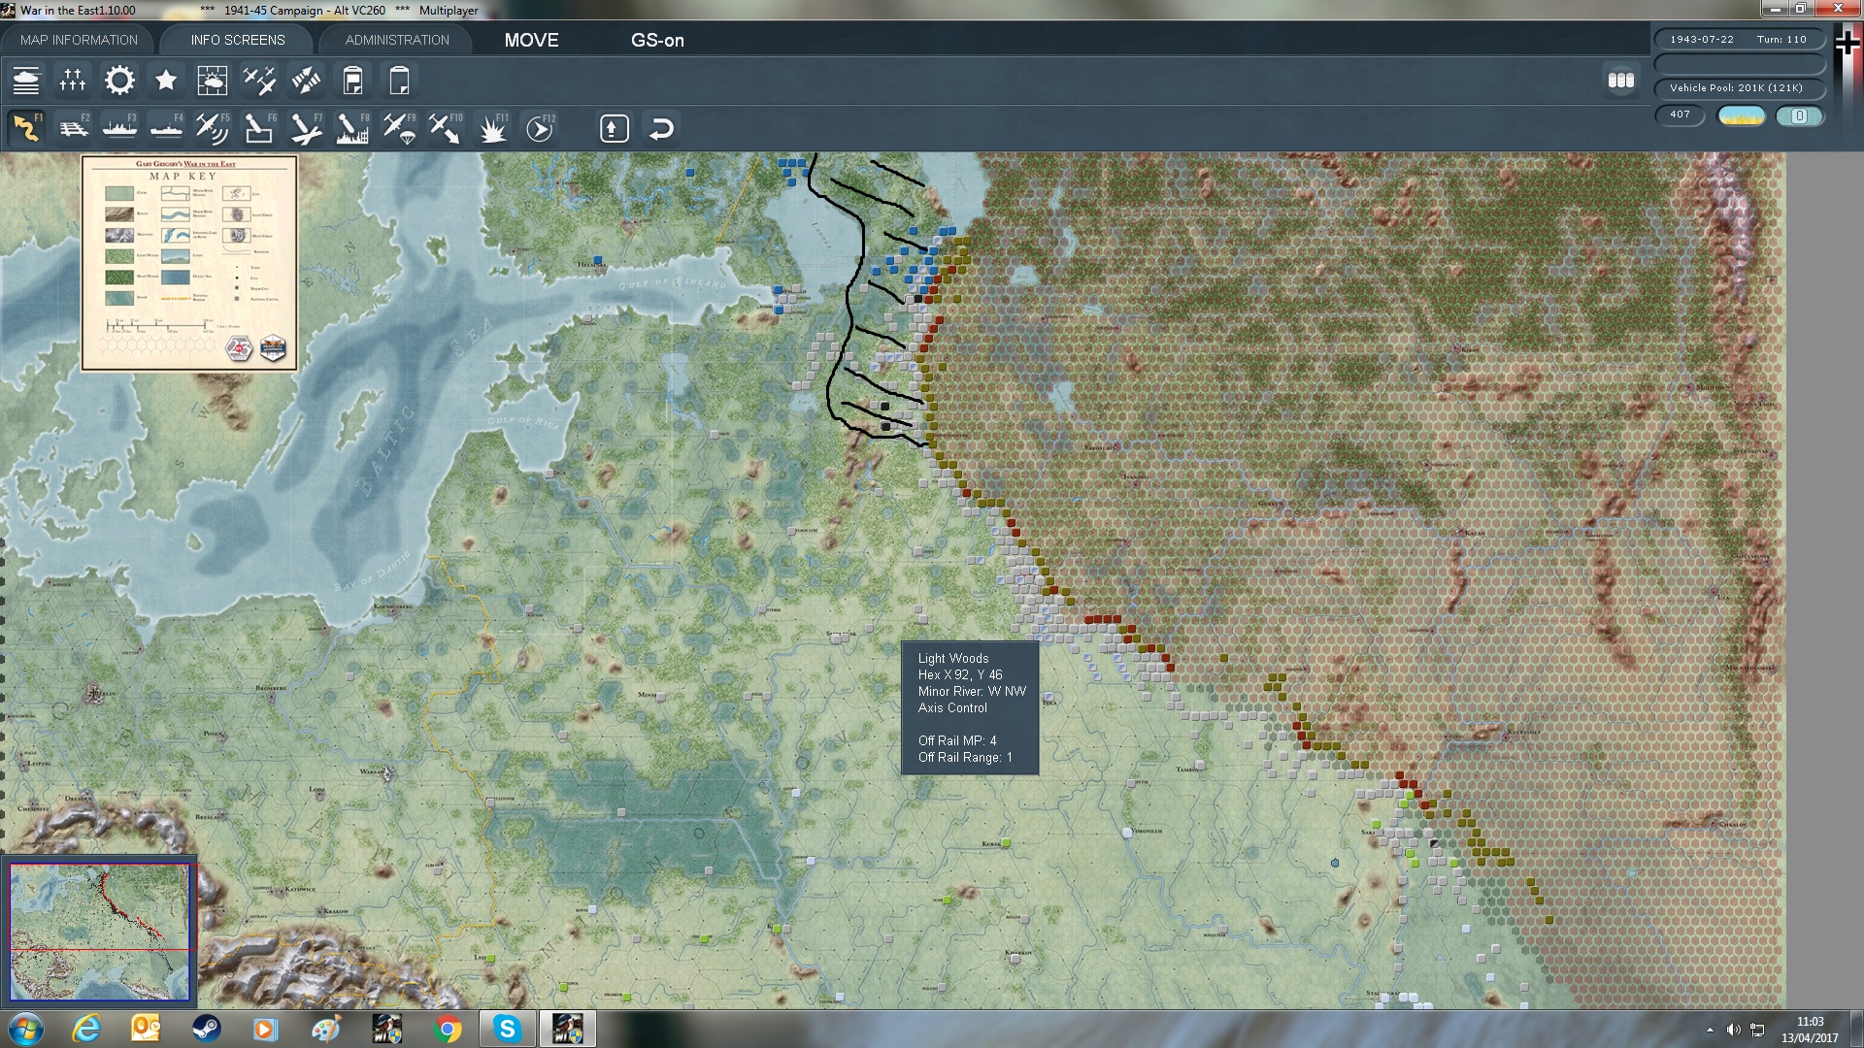
Task: Open the blank event log clipboard icon
Action: (399, 81)
